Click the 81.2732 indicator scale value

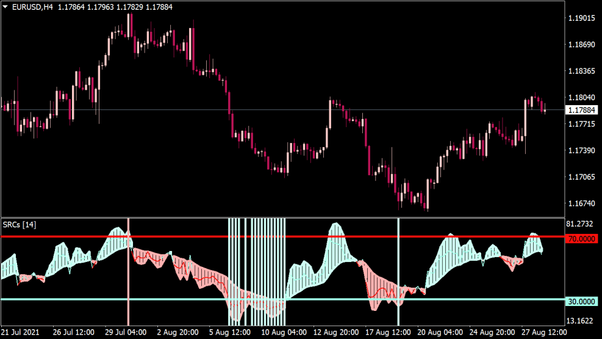point(581,224)
